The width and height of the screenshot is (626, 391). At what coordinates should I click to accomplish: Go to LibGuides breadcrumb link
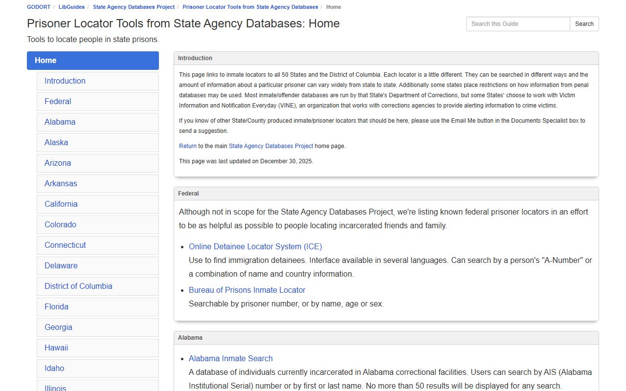[71, 7]
